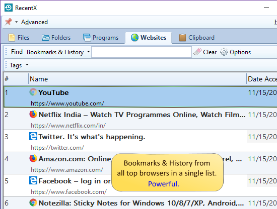Sort by the Name column header
This screenshot has width=277, height=209.
point(137,79)
